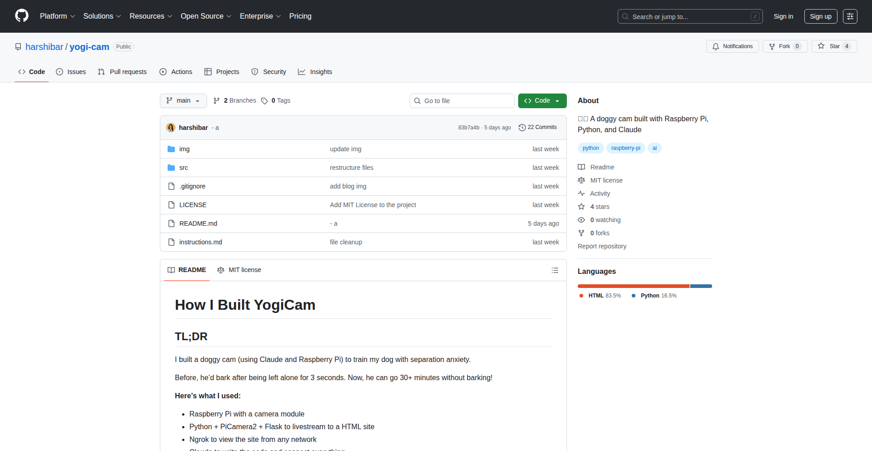
Task: Click the Tags label icon
Action: point(264,101)
